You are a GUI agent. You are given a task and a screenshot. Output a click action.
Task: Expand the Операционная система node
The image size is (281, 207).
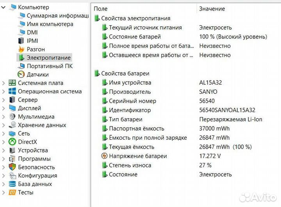point(4,91)
